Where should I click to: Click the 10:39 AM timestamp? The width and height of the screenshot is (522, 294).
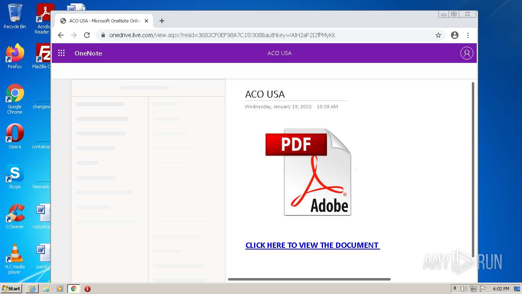tap(327, 107)
